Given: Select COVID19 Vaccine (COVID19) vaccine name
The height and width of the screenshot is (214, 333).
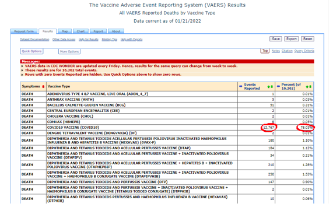Looking at the screenshot, I should tap(73, 127).
